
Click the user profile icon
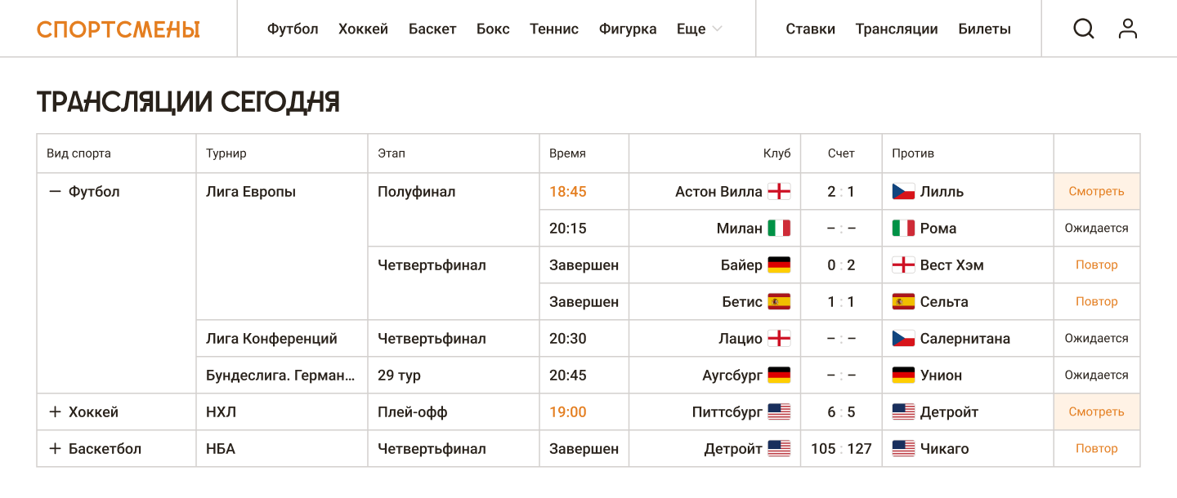click(1128, 29)
